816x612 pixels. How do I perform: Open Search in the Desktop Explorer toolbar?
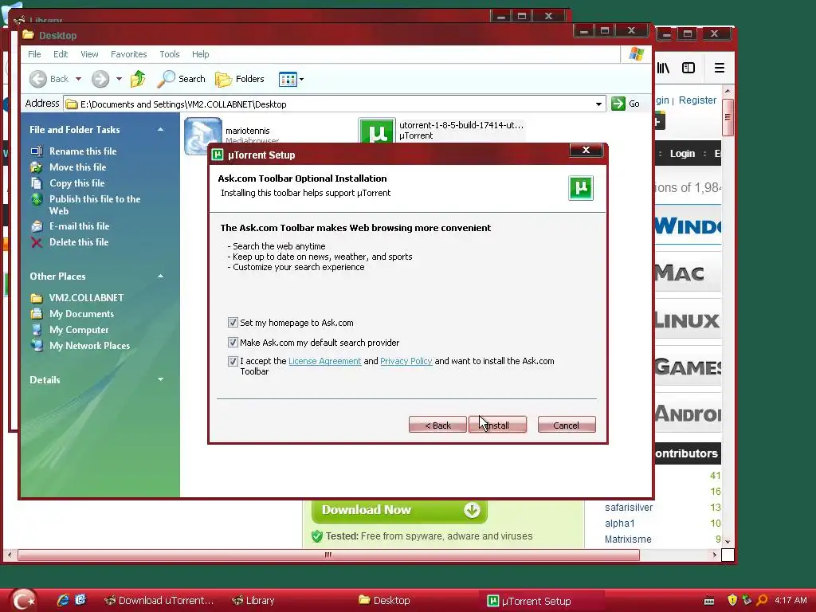pyautogui.click(x=182, y=79)
